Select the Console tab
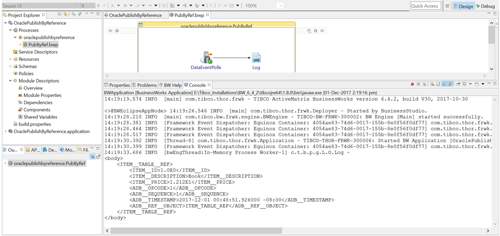500x236 pixels. coord(197,85)
